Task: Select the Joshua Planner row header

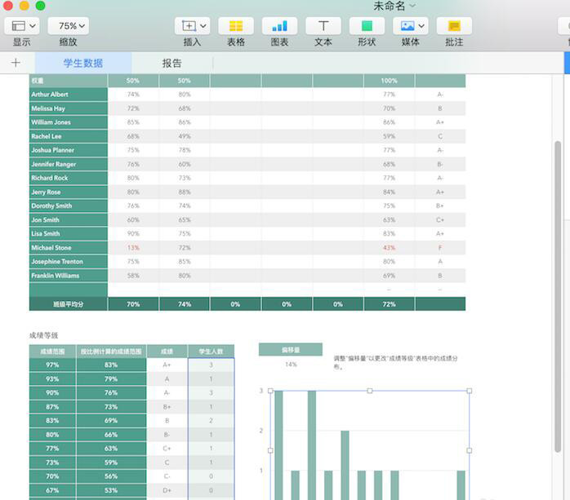Action: [x=69, y=150]
